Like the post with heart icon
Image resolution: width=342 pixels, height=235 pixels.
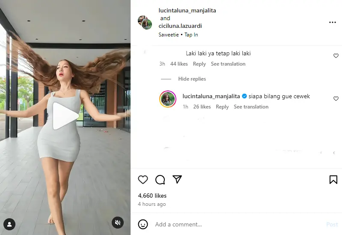point(143,180)
